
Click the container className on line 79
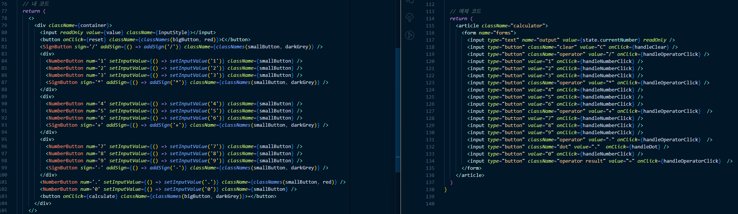(x=93, y=25)
